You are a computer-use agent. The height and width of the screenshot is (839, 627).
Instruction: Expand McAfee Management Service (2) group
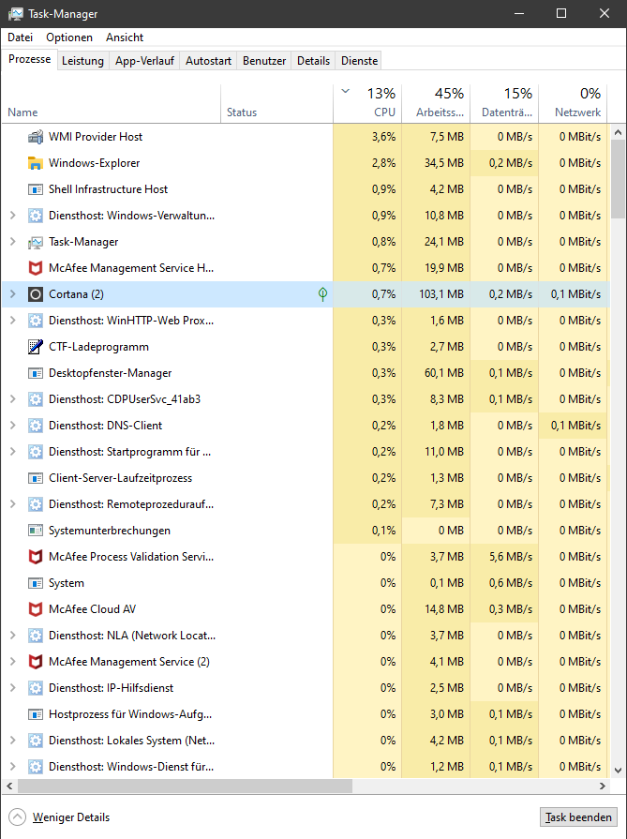tap(13, 661)
